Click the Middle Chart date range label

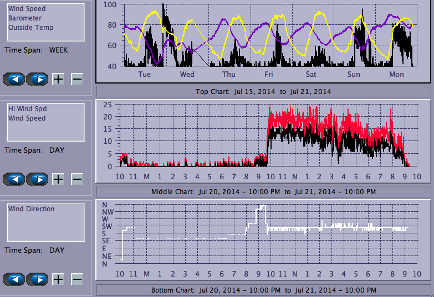(263, 191)
